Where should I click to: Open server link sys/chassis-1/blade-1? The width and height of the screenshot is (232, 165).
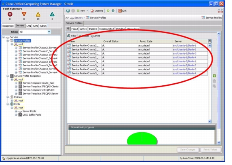click(x=184, y=46)
